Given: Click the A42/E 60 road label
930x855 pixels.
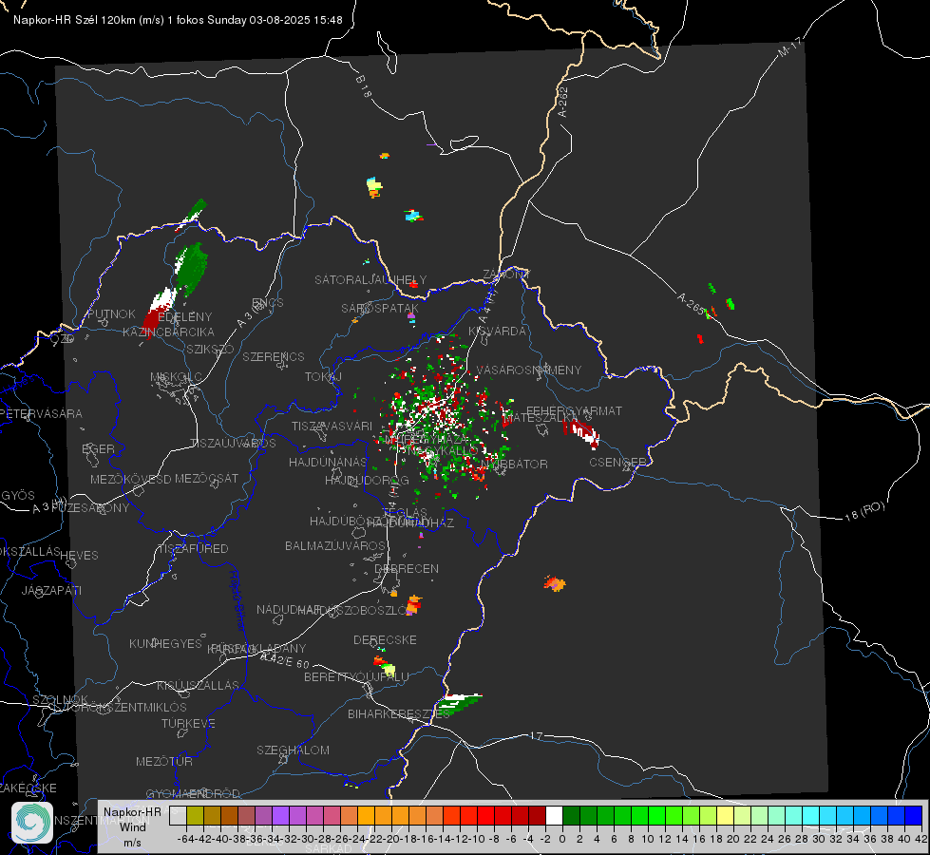Looking at the screenshot, I should pyautogui.click(x=286, y=660).
